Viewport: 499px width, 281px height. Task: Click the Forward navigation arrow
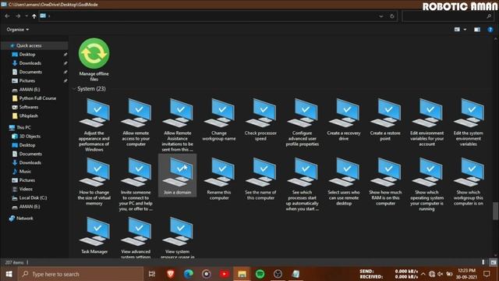(18, 16)
